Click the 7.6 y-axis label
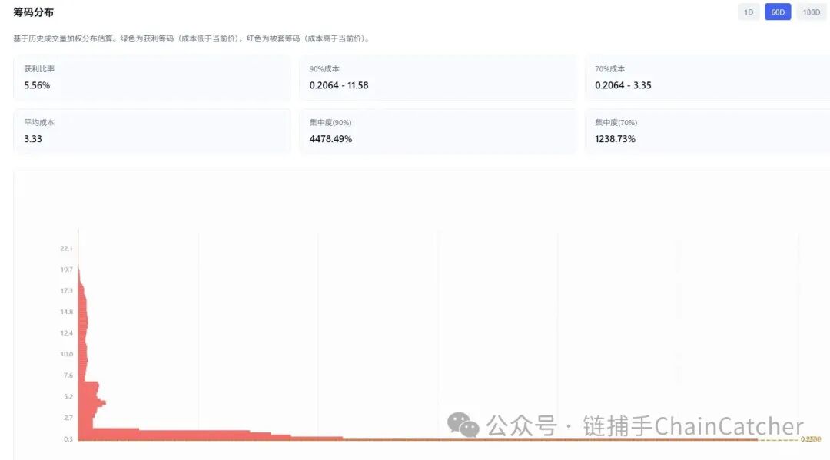 68,375
